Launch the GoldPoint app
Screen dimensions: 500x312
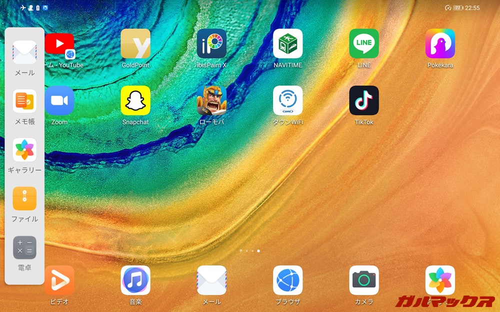(x=135, y=44)
